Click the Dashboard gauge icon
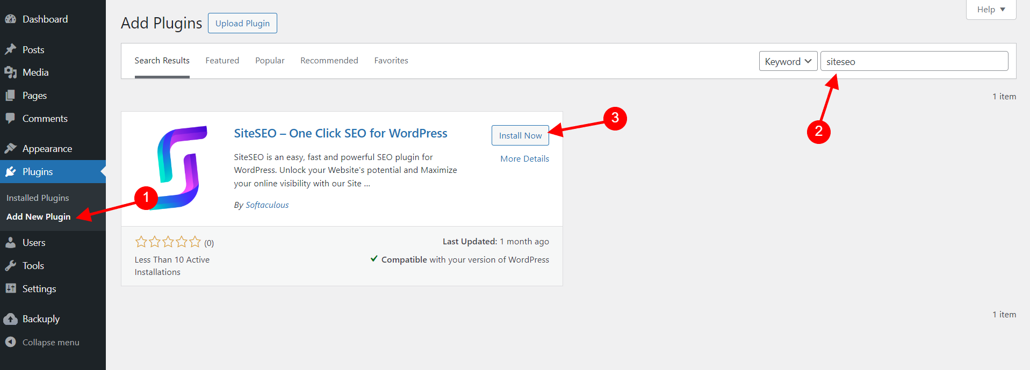The height and width of the screenshot is (370, 1030). click(x=11, y=19)
